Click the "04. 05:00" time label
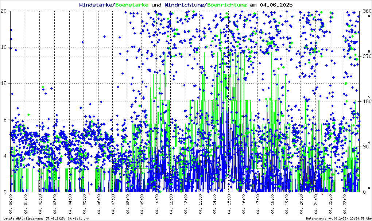Viewport: 372px width, 221px height. click(84, 204)
